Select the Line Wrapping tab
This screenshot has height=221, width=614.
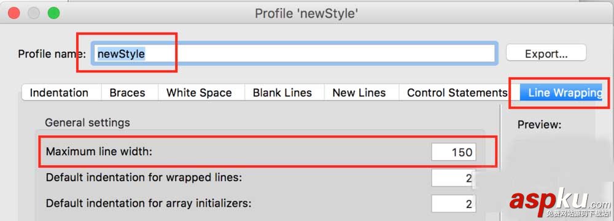click(x=565, y=93)
